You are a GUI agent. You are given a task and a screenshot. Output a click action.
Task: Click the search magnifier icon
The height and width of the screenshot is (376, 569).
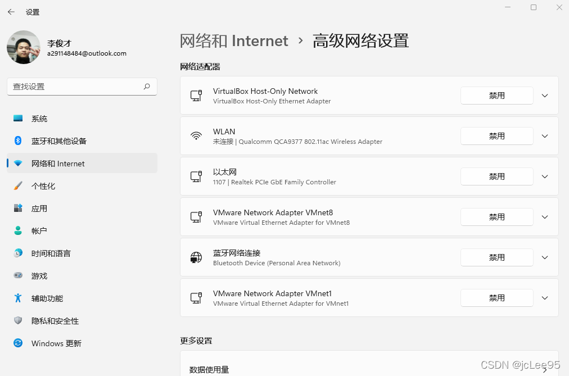(x=147, y=87)
